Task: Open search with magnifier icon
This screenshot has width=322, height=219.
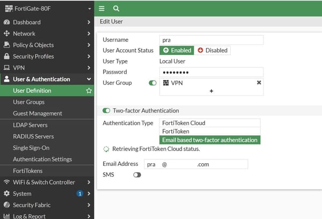Action: pos(116,9)
